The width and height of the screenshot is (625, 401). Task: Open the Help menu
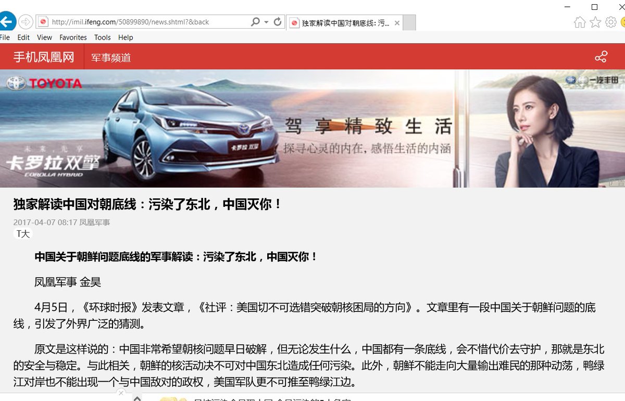pyautogui.click(x=126, y=37)
